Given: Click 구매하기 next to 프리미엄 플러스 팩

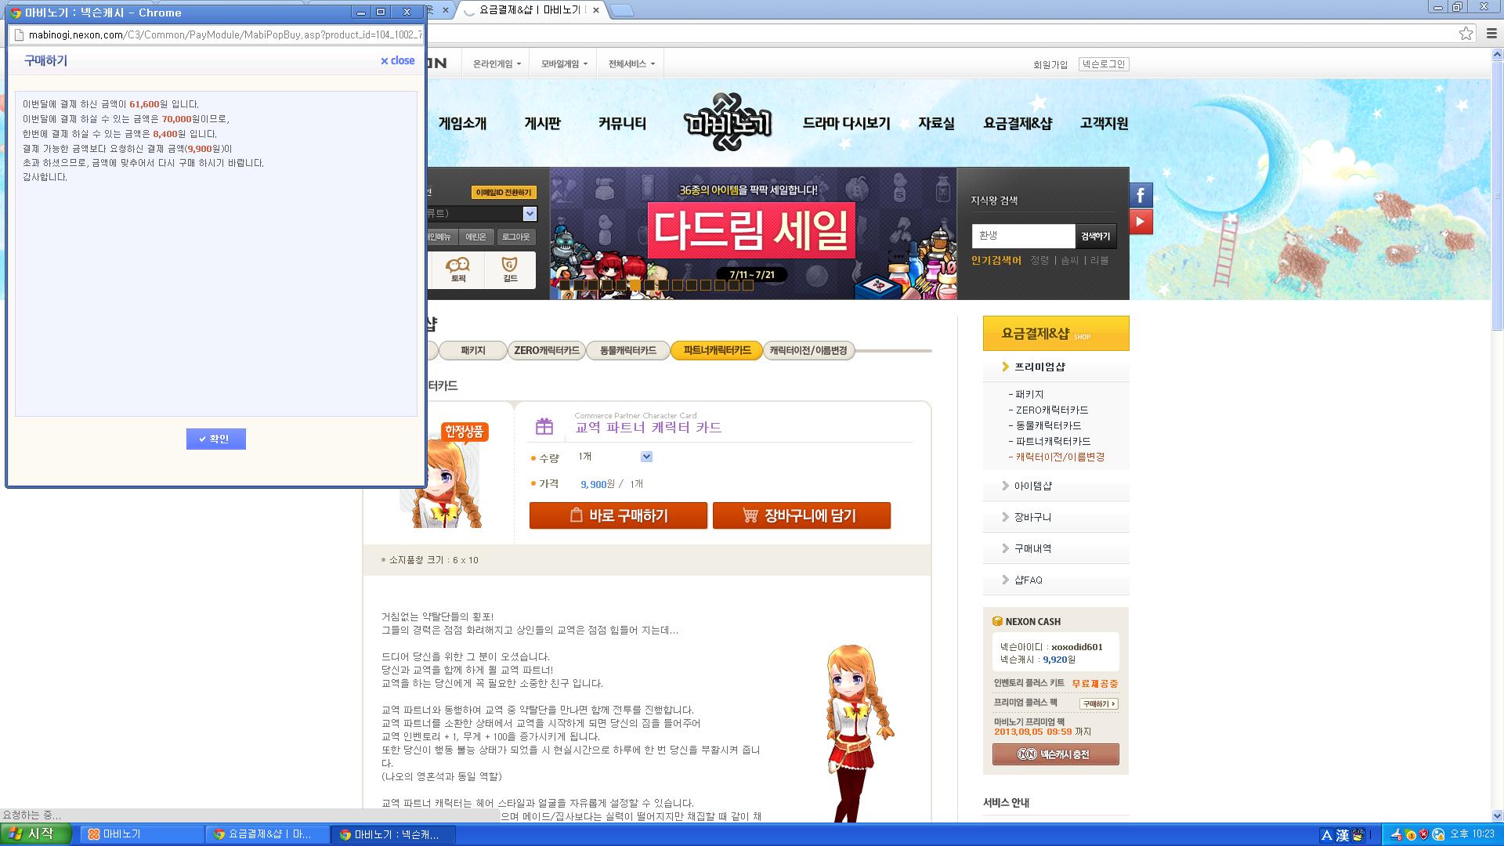Looking at the screenshot, I should 1099,703.
